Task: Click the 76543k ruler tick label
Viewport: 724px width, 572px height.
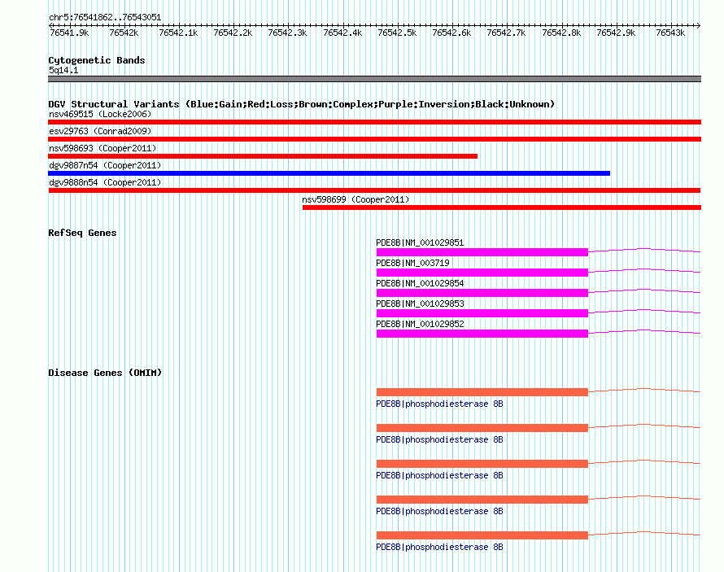Action: click(670, 33)
